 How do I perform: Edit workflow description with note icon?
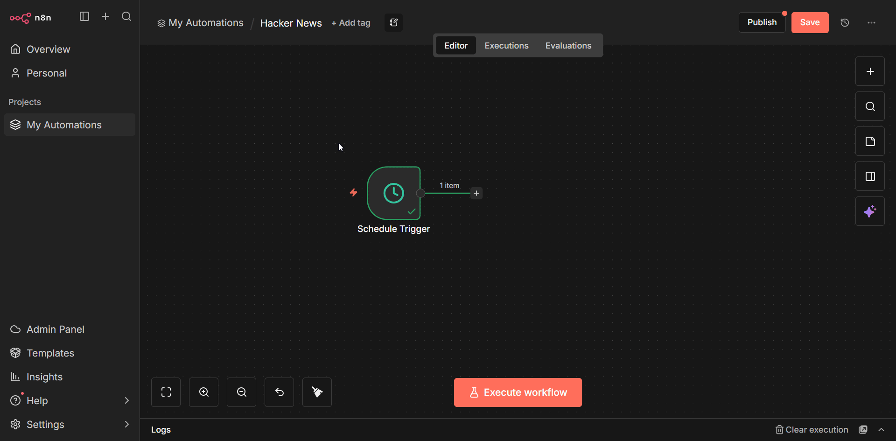(x=393, y=22)
